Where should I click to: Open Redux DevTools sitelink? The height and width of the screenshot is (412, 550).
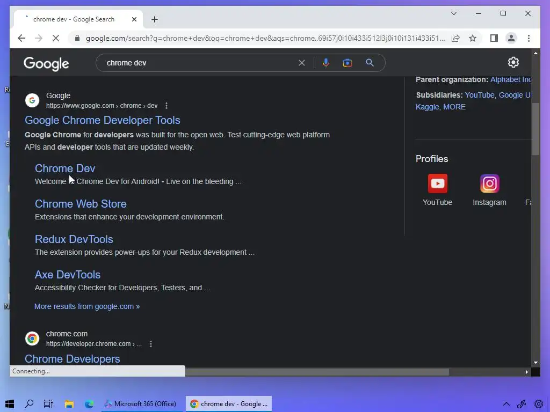tap(74, 239)
